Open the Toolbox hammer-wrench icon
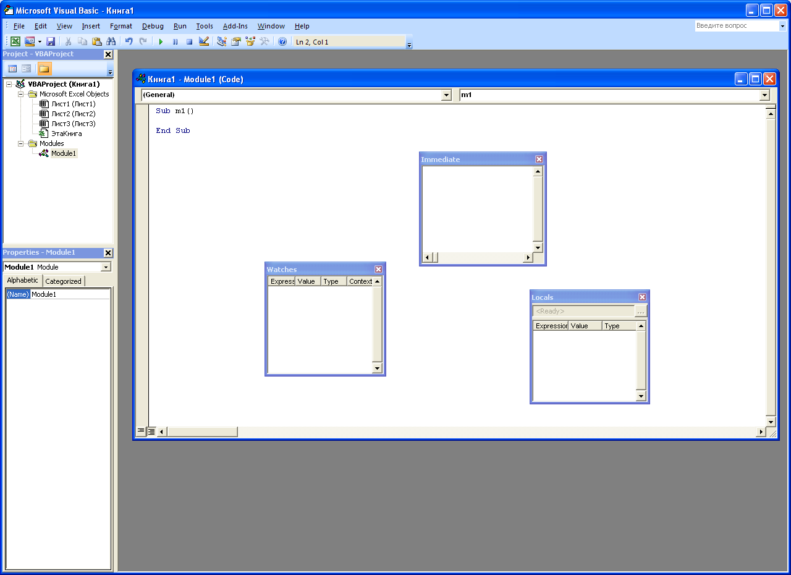The image size is (791, 575). coord(264,41)
